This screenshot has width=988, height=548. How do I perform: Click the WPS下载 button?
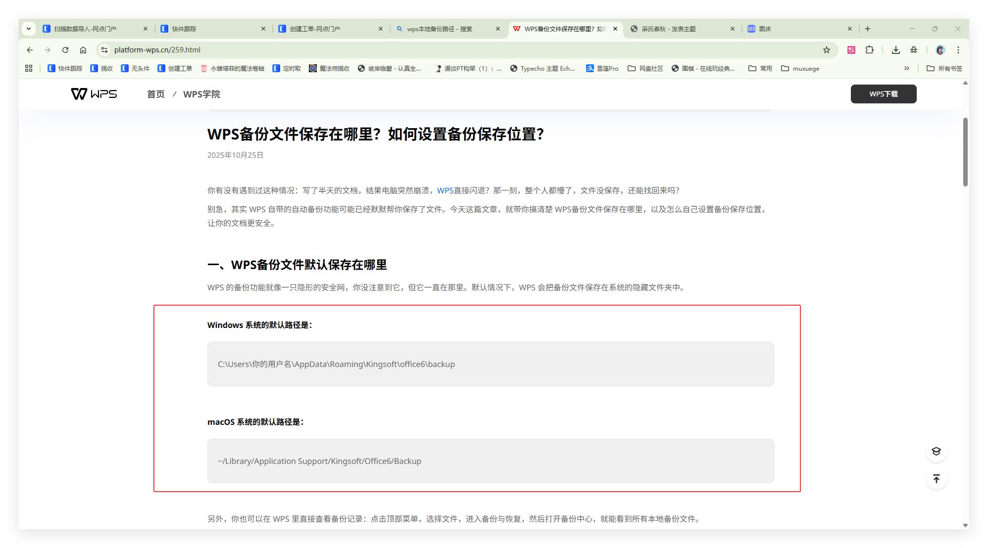(x=883, y=93)
